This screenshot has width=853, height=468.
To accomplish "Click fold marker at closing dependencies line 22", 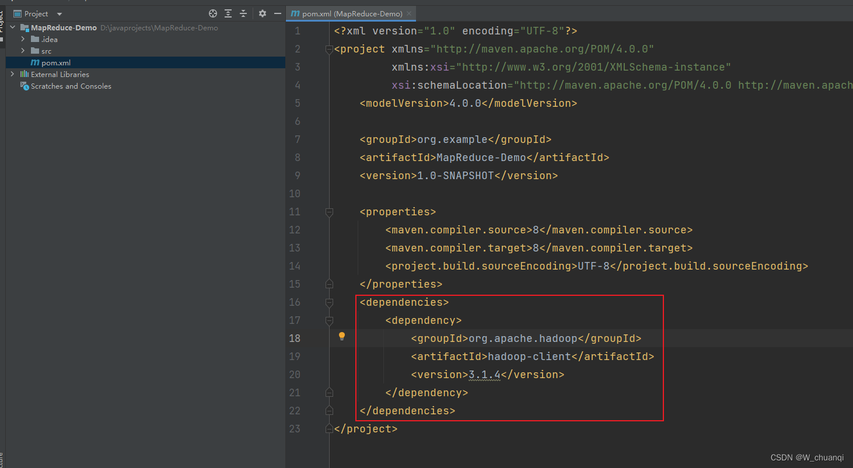I will (x=329, y=411).
